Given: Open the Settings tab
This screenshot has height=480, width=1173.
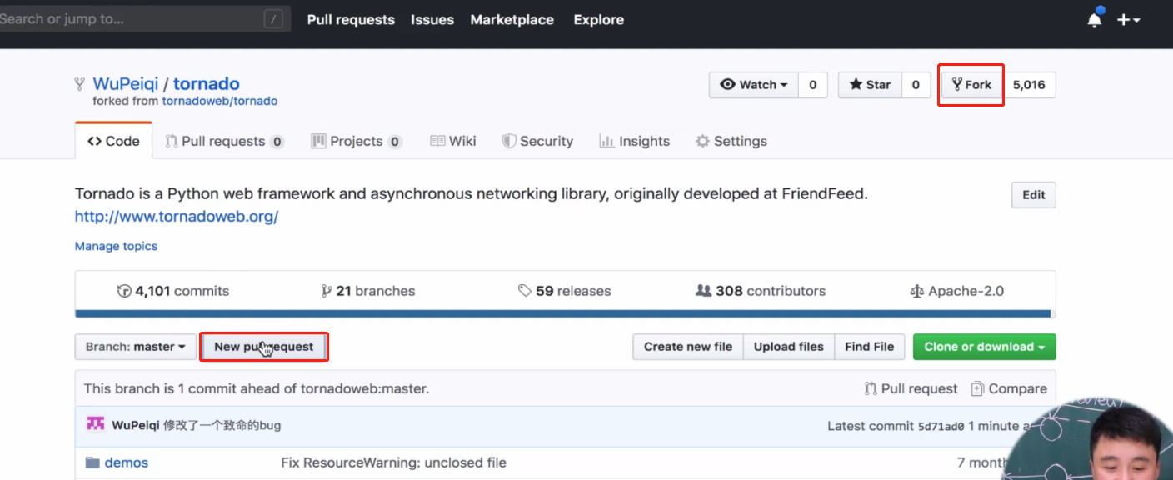Looking at the screenshot, I should 731,142.
